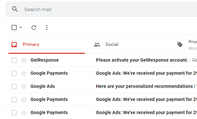Tick the first Google Payments email checkbox
Viewport: 197px width, 119px height.
click(x=14, y=73)
